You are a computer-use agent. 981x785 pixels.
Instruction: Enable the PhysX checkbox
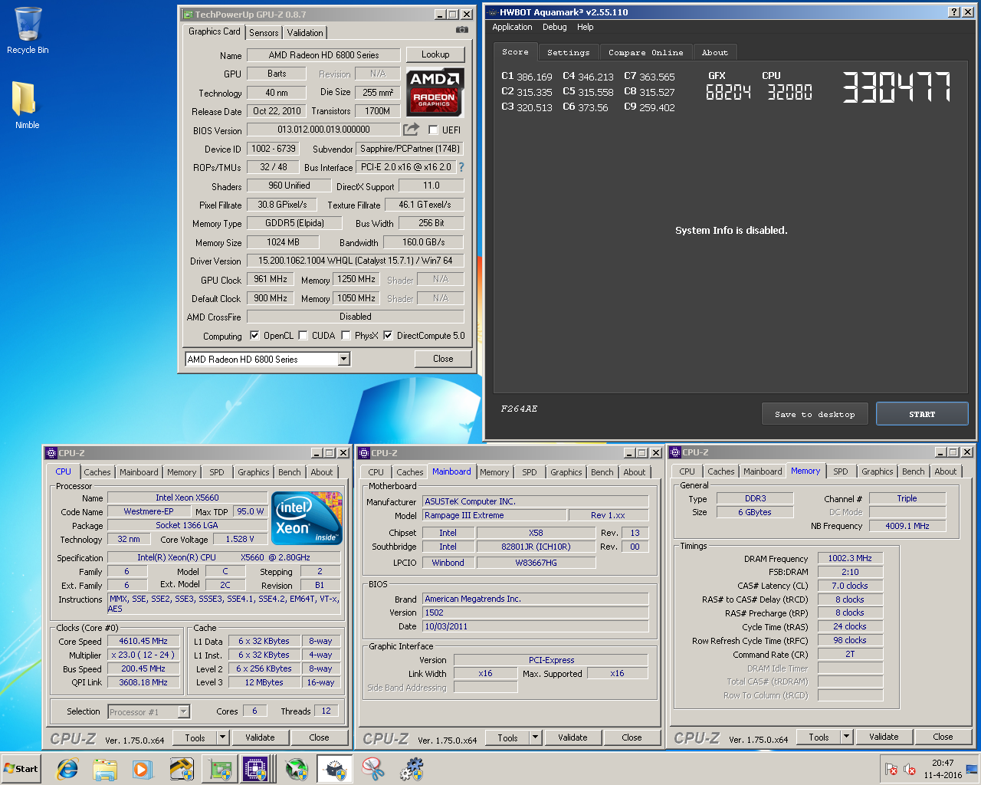point(346,336)
